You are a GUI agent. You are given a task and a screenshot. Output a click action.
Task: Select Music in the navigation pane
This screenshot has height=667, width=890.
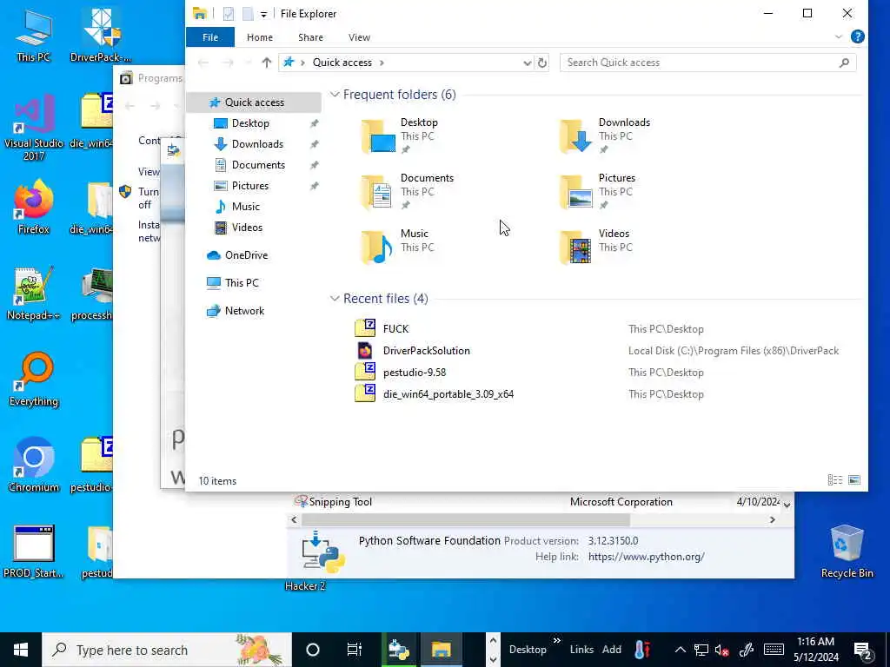coord(245,207)
